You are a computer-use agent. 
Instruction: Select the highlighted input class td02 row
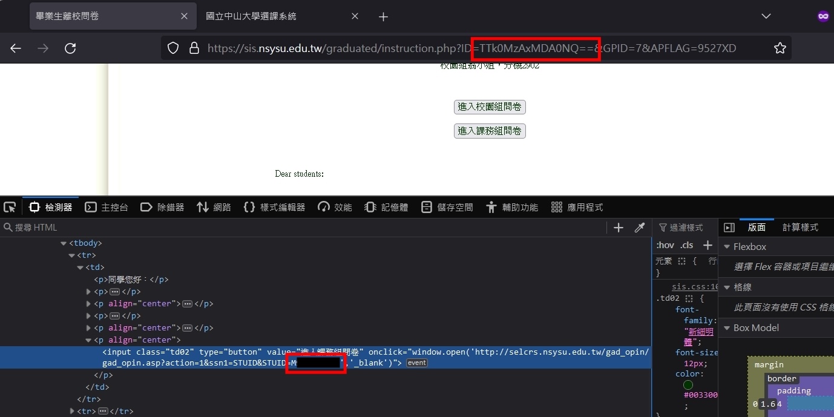pos(326,357)
